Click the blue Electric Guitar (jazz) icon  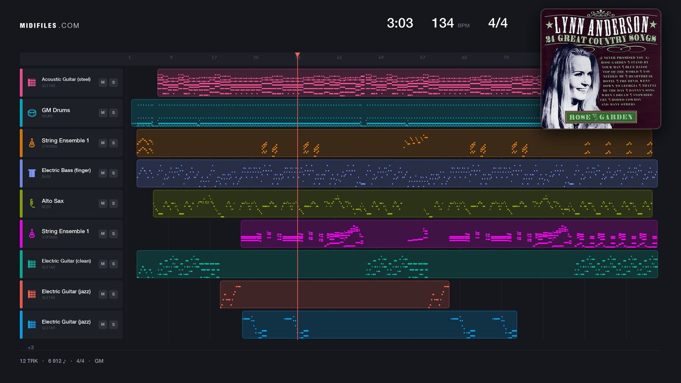pos(32,324)
